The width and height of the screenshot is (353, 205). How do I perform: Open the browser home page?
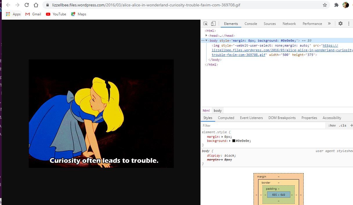click(x=36, y=5)
